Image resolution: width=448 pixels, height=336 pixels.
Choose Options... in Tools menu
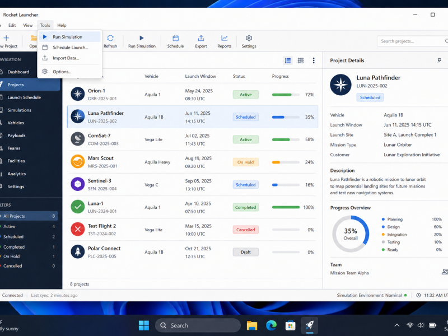click(x=69, y=72)
